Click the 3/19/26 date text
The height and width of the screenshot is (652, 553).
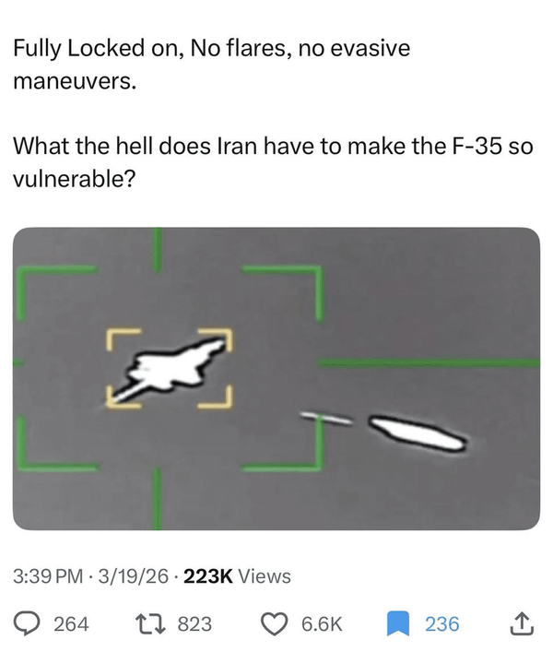[133, 576]
